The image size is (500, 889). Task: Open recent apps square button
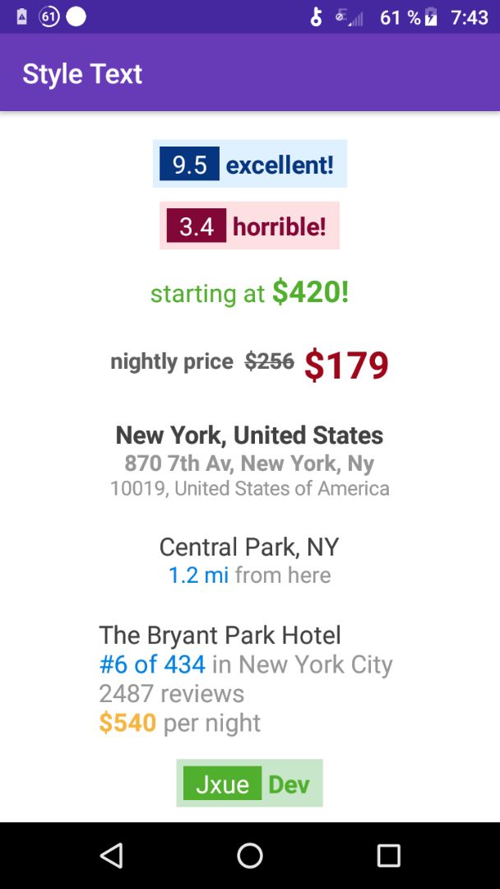click(388, 855)
